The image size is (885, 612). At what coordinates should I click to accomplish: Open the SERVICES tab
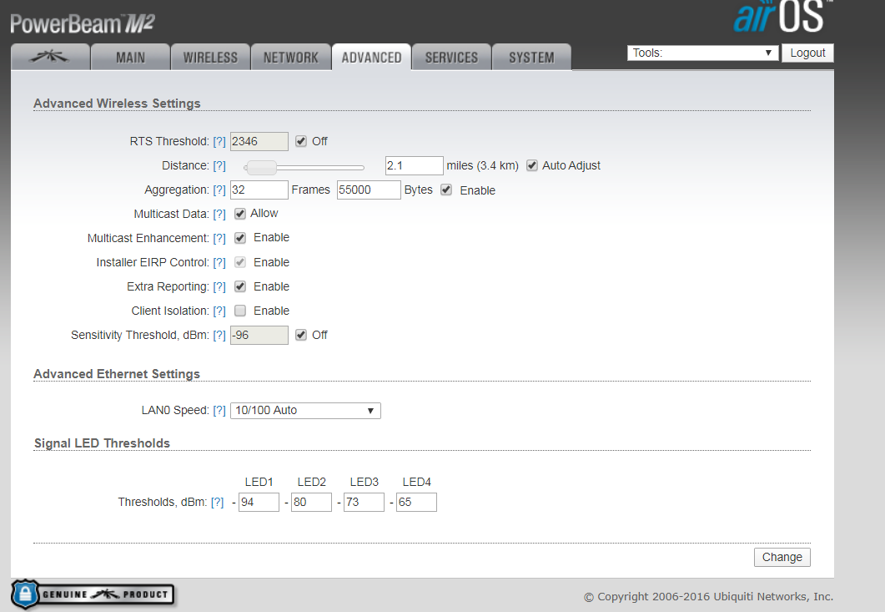(451, 57)
